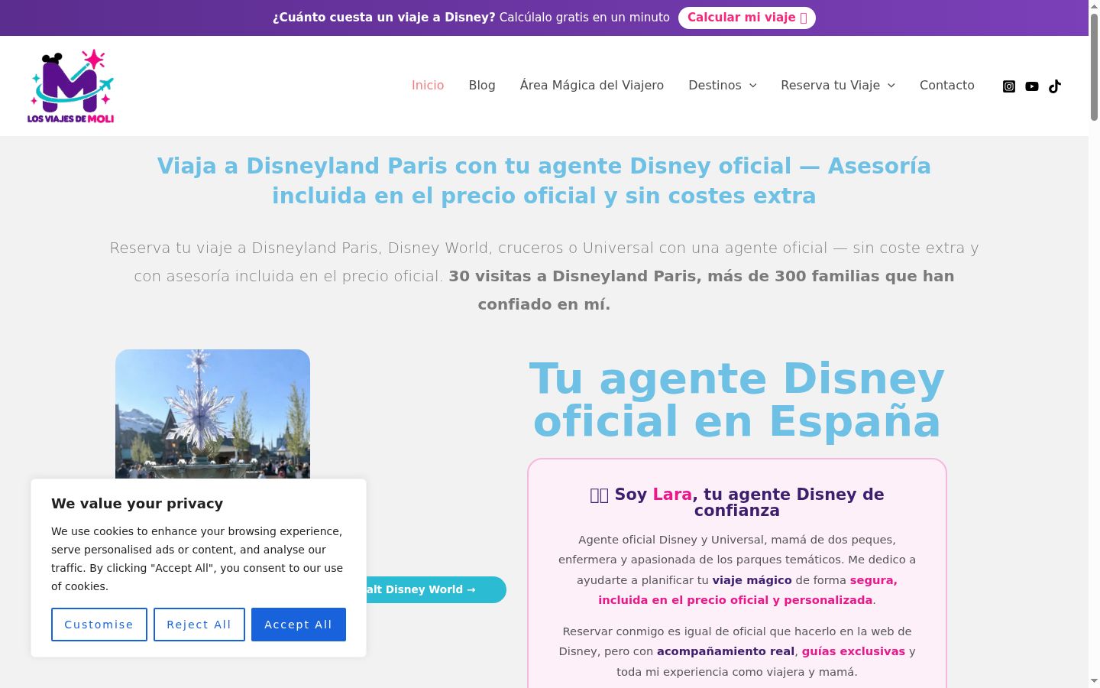Expand the Destinos dropdown menu
This screenshot has height=688, width=1100.
(x=723, y=86)
